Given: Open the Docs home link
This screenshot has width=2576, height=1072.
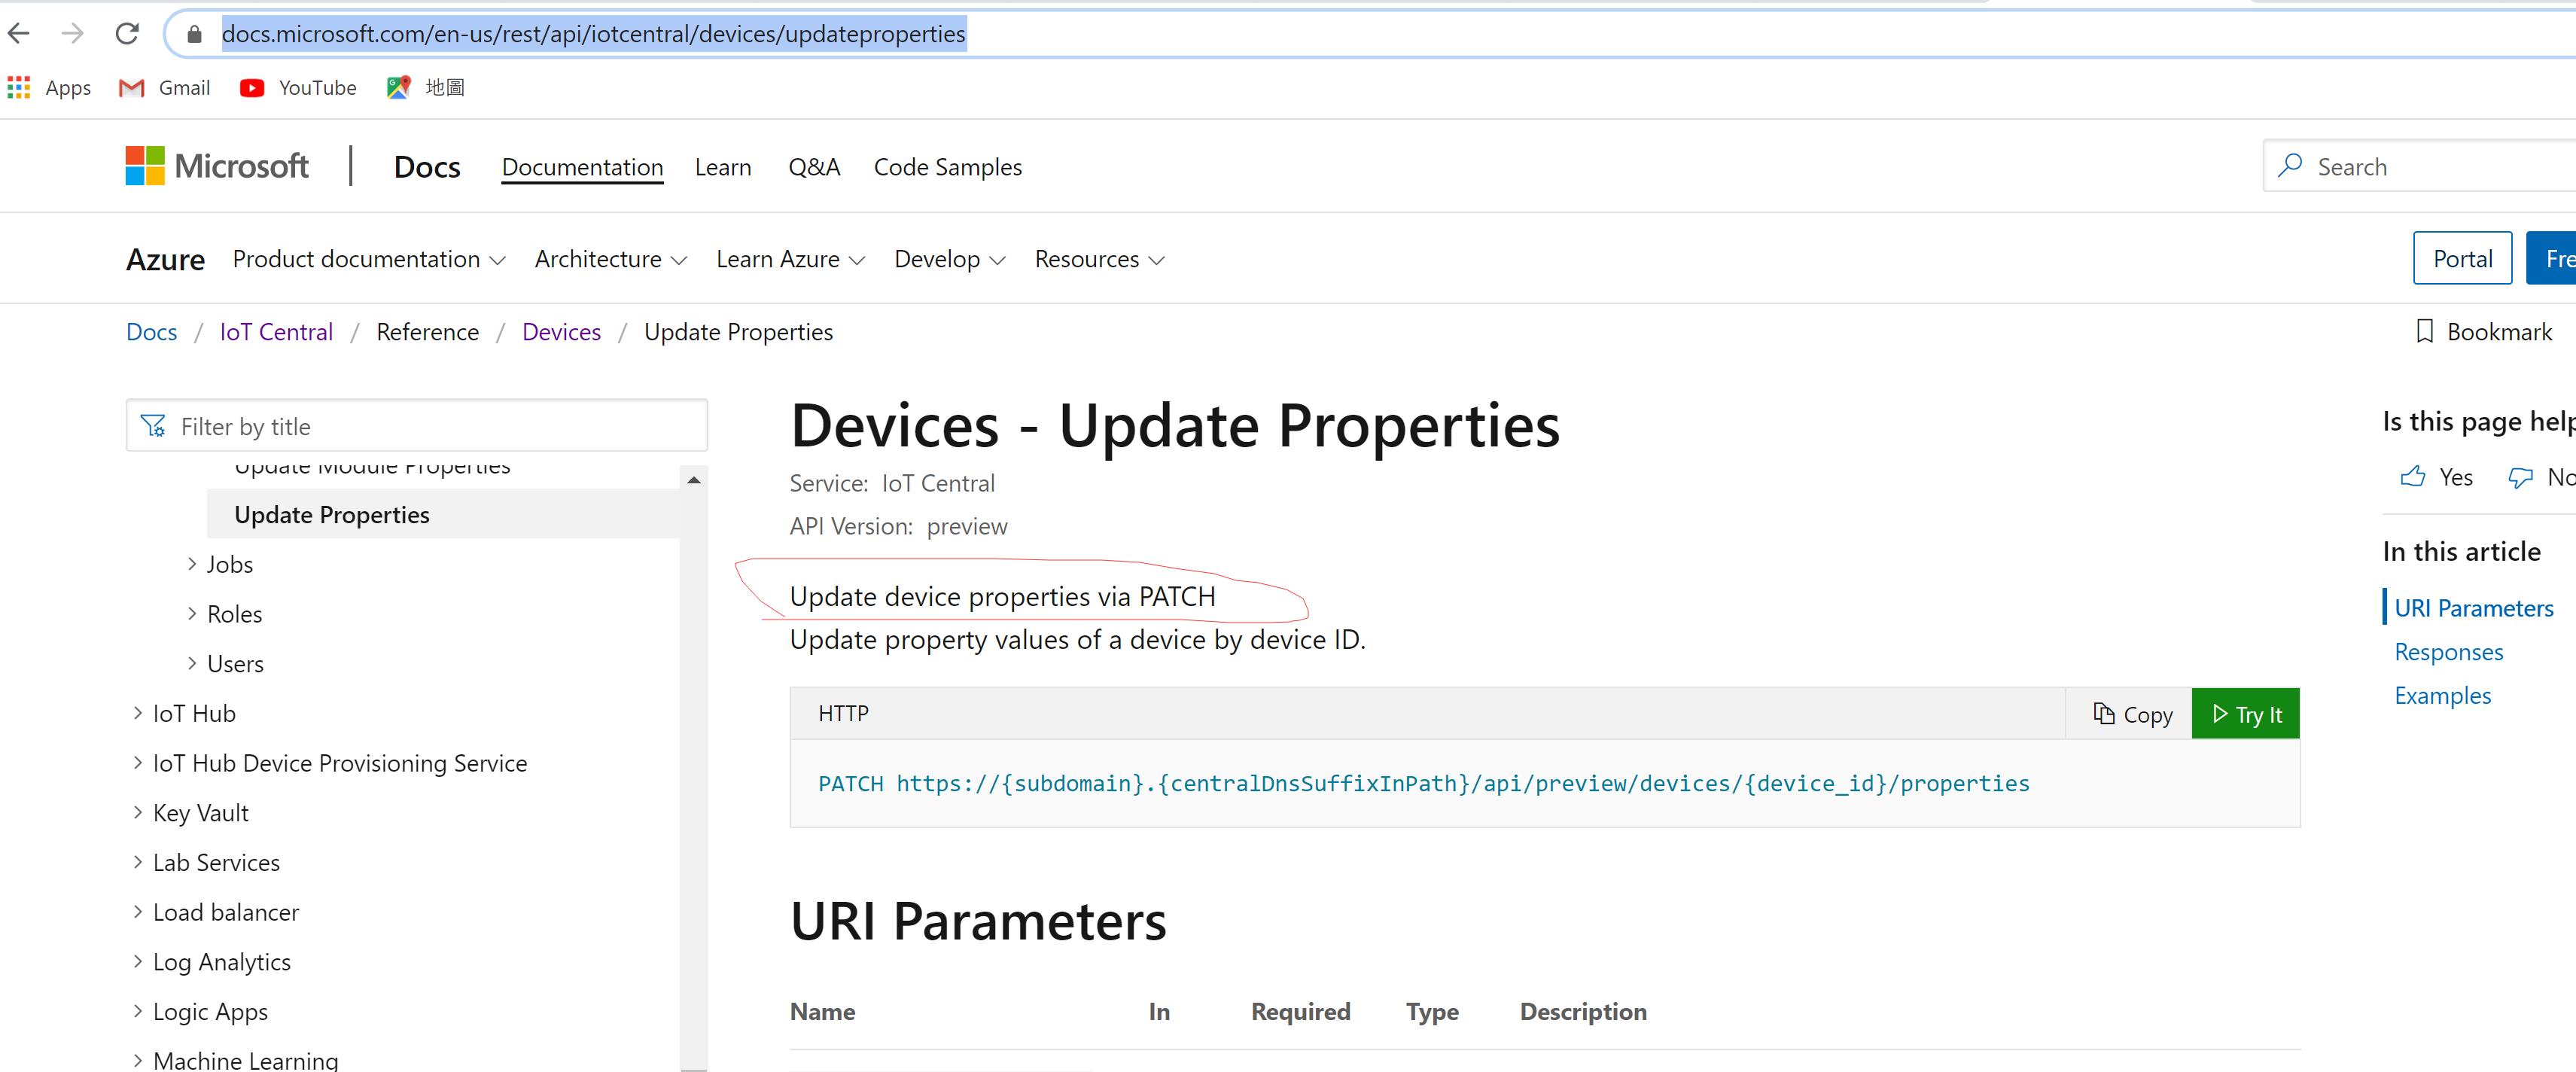Looking at the screenshot, I should [427, 167].
